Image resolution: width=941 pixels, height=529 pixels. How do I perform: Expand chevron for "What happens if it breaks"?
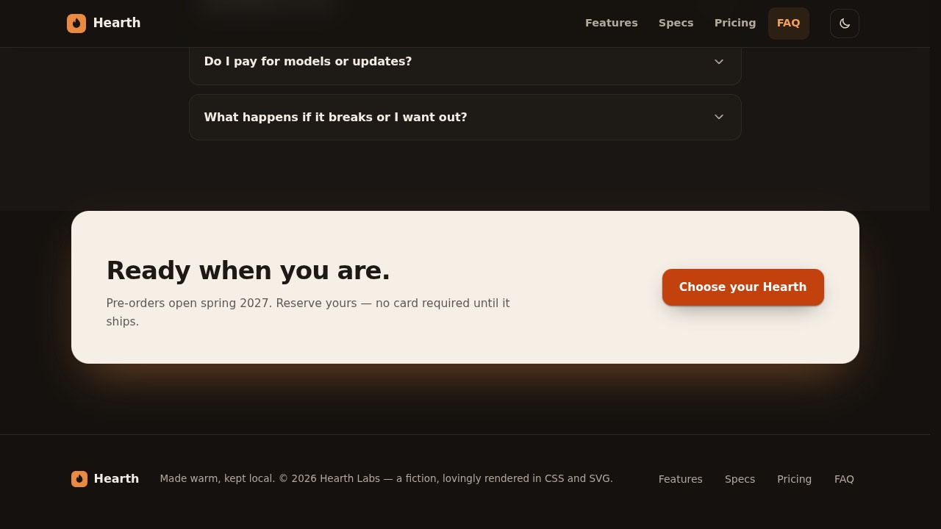(x=719, y=117)
